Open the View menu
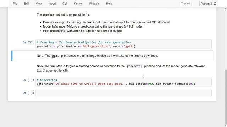Viewport: 227px width, 127px height. pyautogui.click(x=39, y=4)
